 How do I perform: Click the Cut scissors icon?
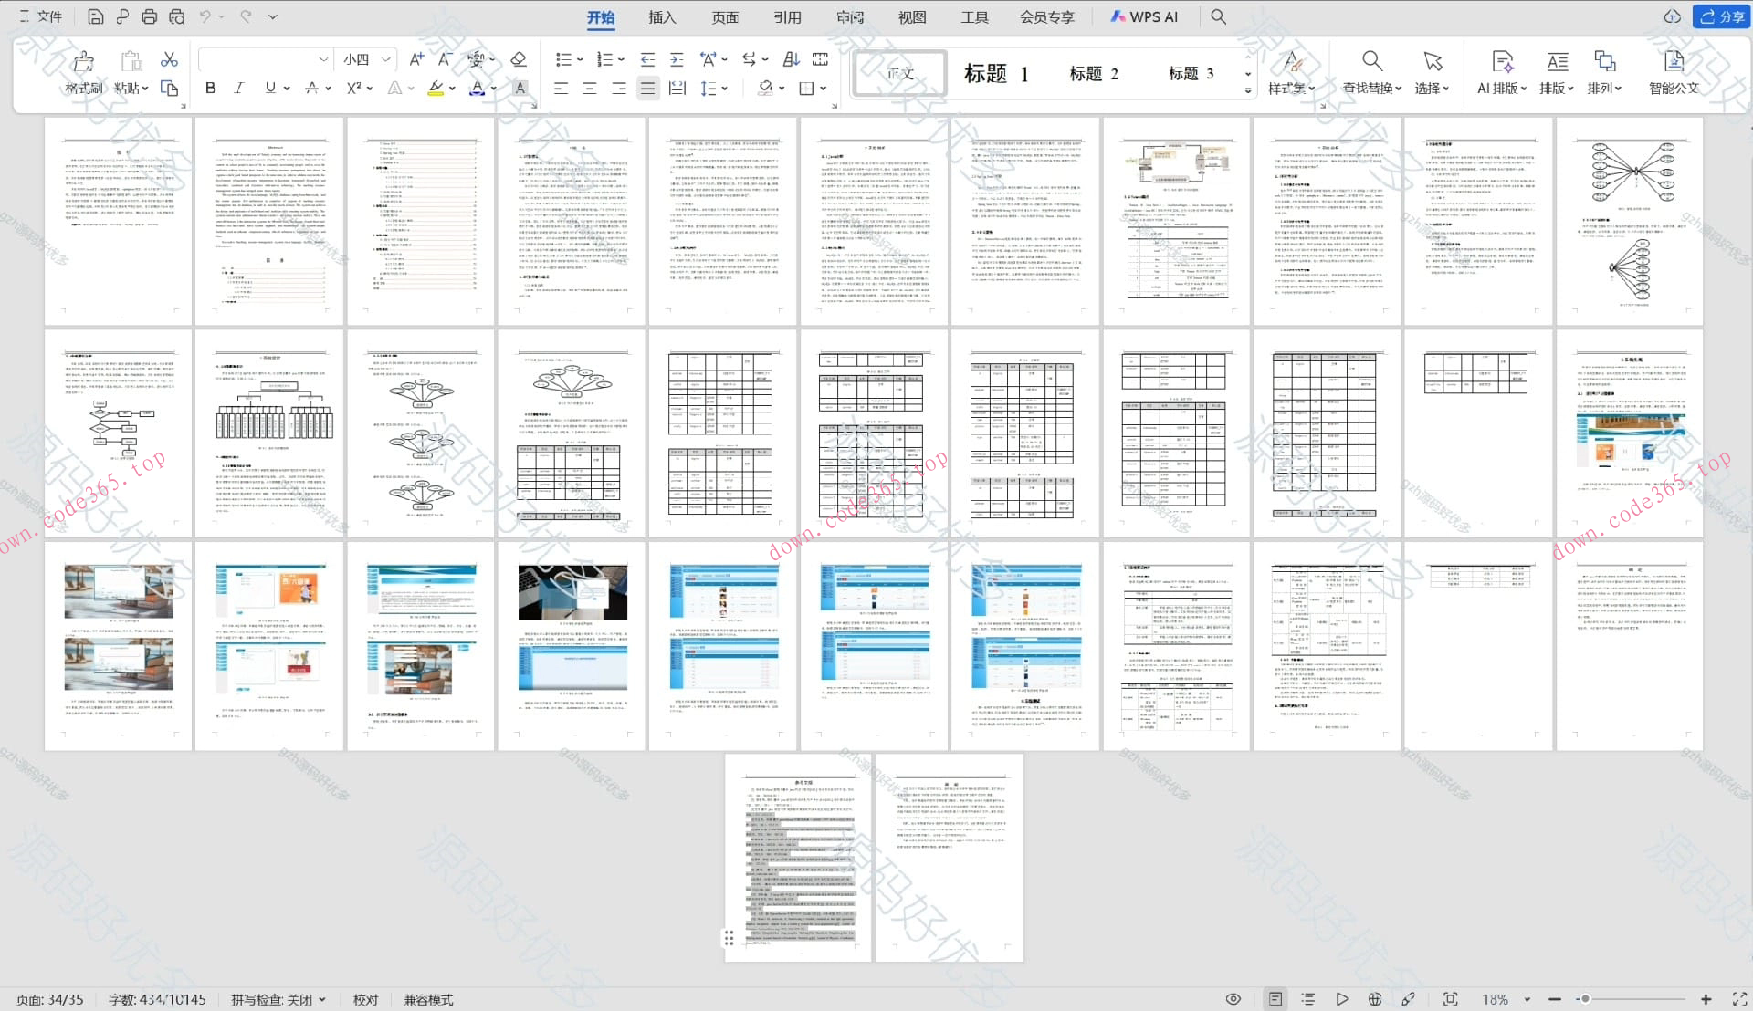[x=169, y=59]
